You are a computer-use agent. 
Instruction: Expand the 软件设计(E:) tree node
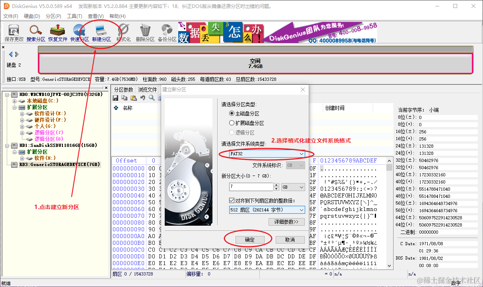[22, 114]
